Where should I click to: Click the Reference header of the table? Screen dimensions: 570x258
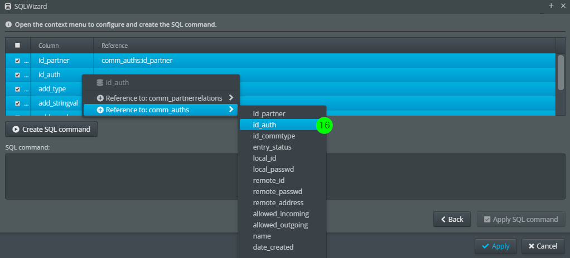click(324, 46)
